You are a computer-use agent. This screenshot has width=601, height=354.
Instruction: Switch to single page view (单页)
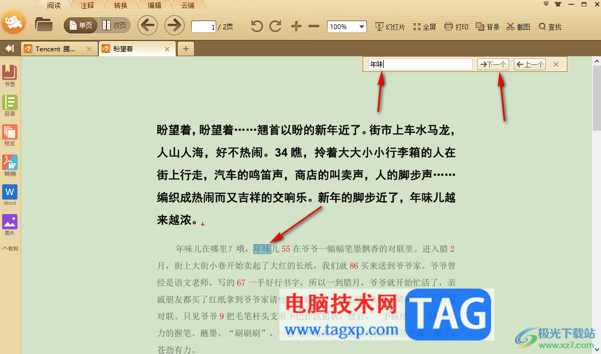pyautogui.click(x=81, y=25)
